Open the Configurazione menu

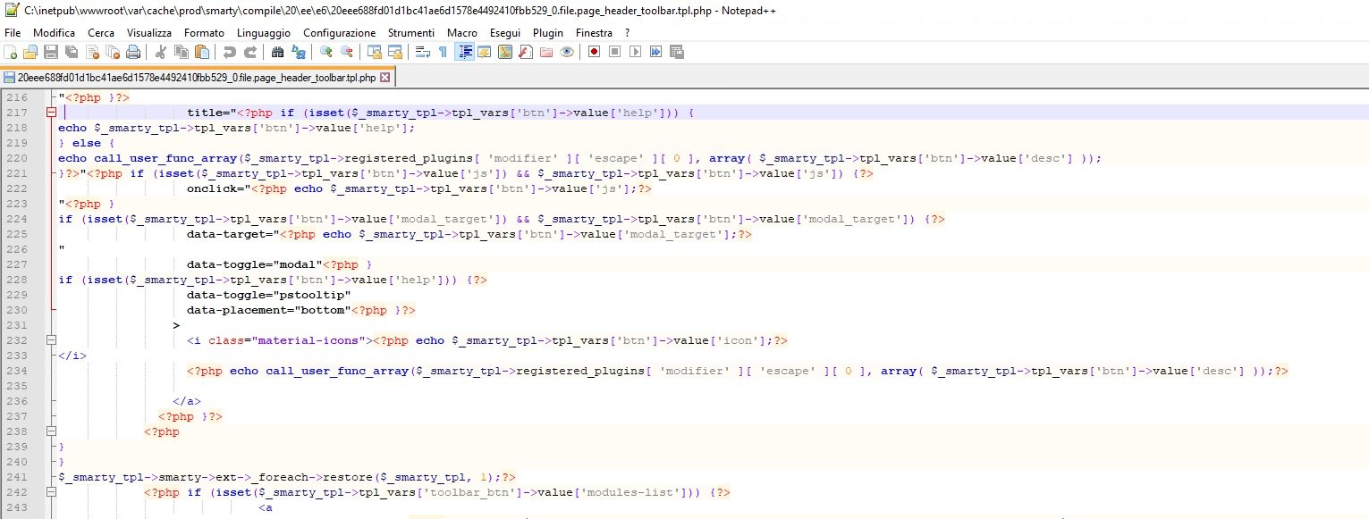pos(340,33)
